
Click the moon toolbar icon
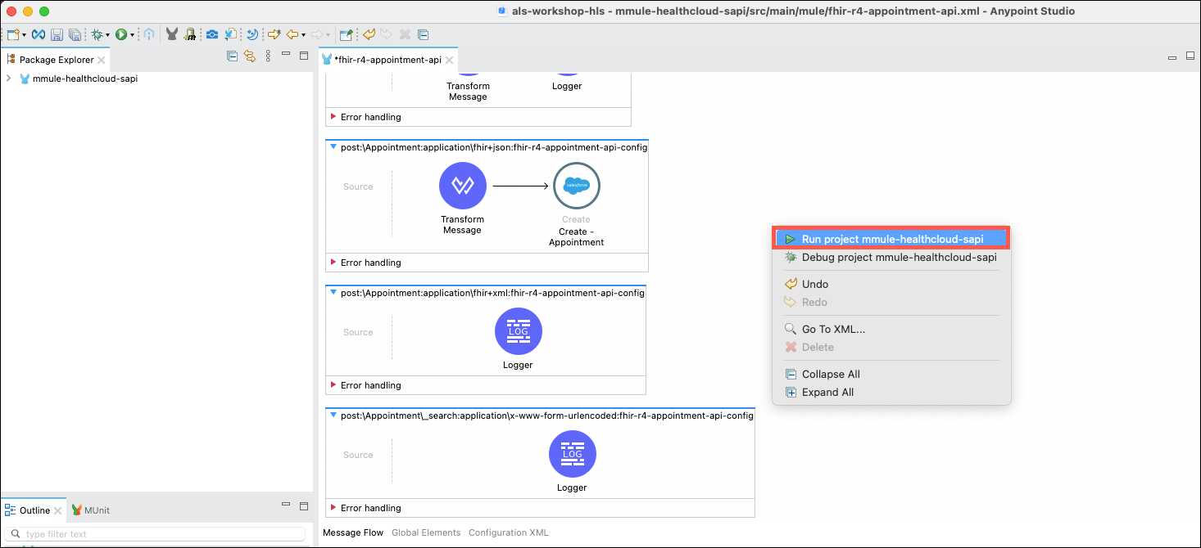pos(252,34)
